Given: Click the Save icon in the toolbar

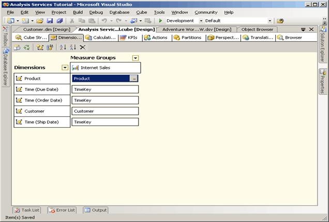Looking at the screenshot, I should (50, 21).
